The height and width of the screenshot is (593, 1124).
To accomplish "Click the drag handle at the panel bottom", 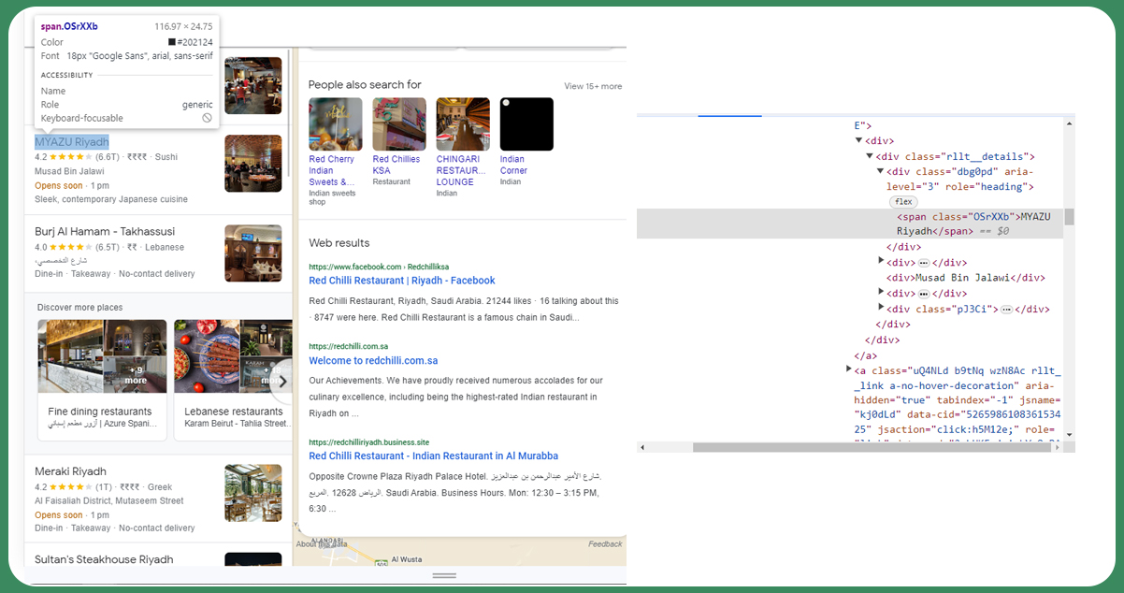I will click(x=444, y=575).
